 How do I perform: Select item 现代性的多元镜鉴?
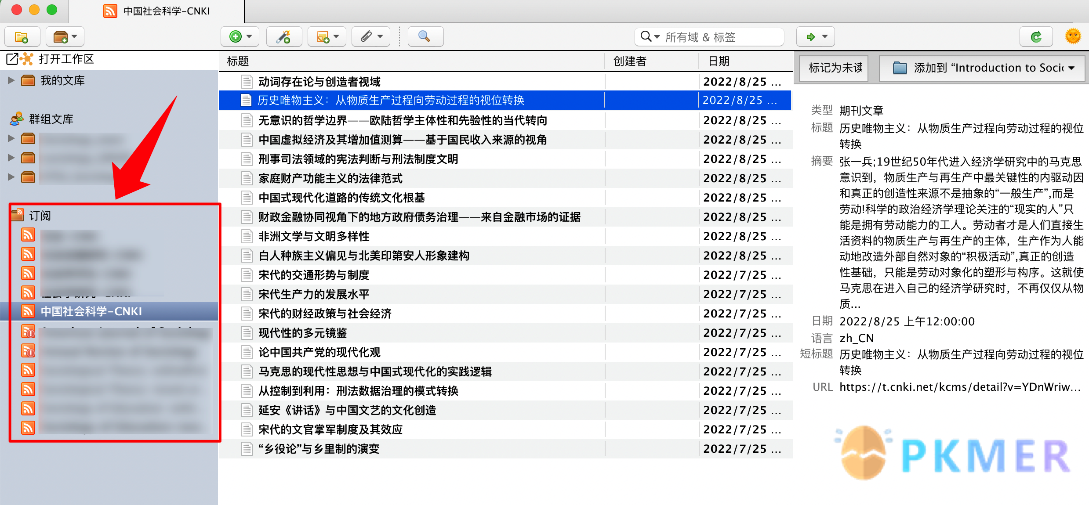505,333
